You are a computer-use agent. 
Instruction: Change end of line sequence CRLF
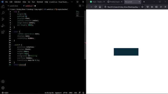click(x=71, y=93)
